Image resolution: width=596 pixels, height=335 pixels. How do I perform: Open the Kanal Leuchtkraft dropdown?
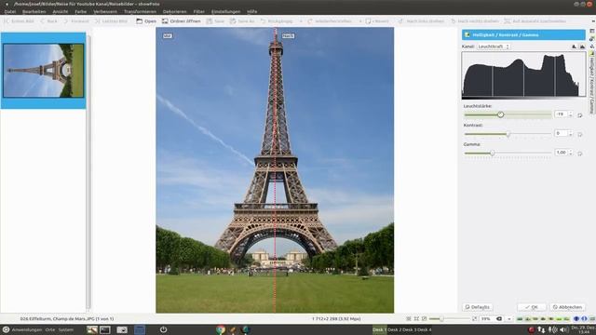click(494, 47)
